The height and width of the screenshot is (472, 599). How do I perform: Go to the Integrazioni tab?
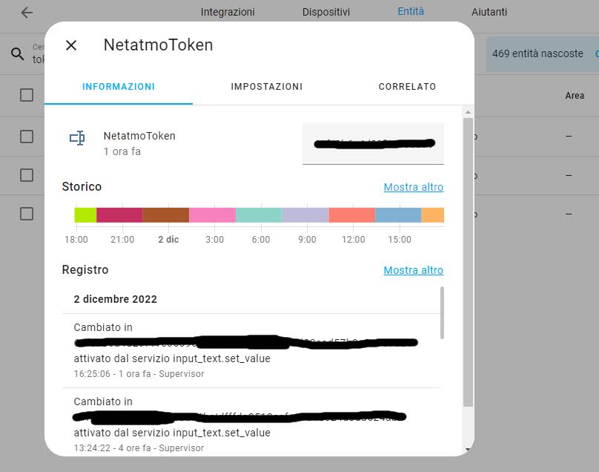228,12
